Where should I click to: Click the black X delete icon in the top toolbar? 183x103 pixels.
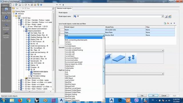click(x=29, y=5)
